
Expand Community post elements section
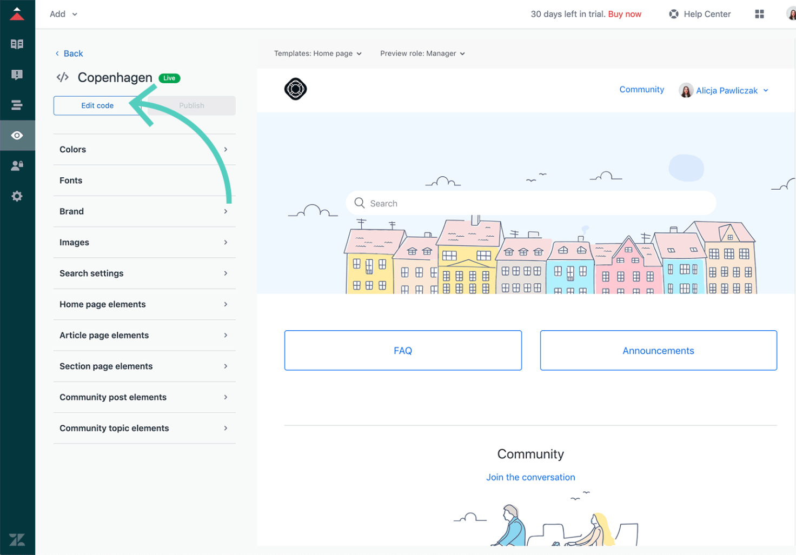click(144, 397)
